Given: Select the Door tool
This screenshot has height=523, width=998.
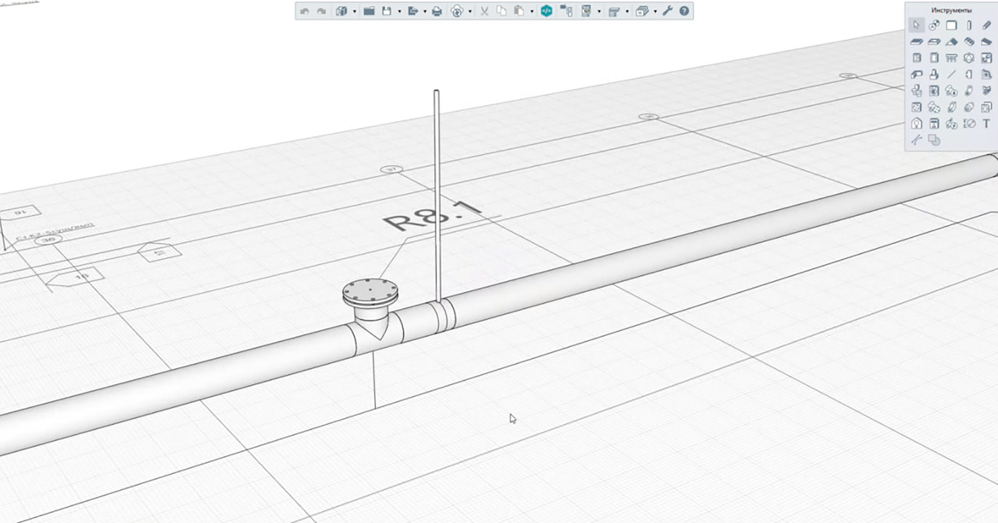Looking at the screenshot, I should tap(934, 58).
